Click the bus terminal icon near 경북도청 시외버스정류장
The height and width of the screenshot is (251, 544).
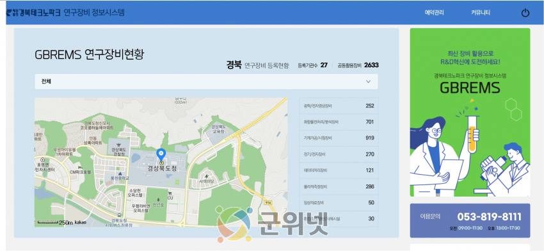pyautogui.click(x=120, y=215)
